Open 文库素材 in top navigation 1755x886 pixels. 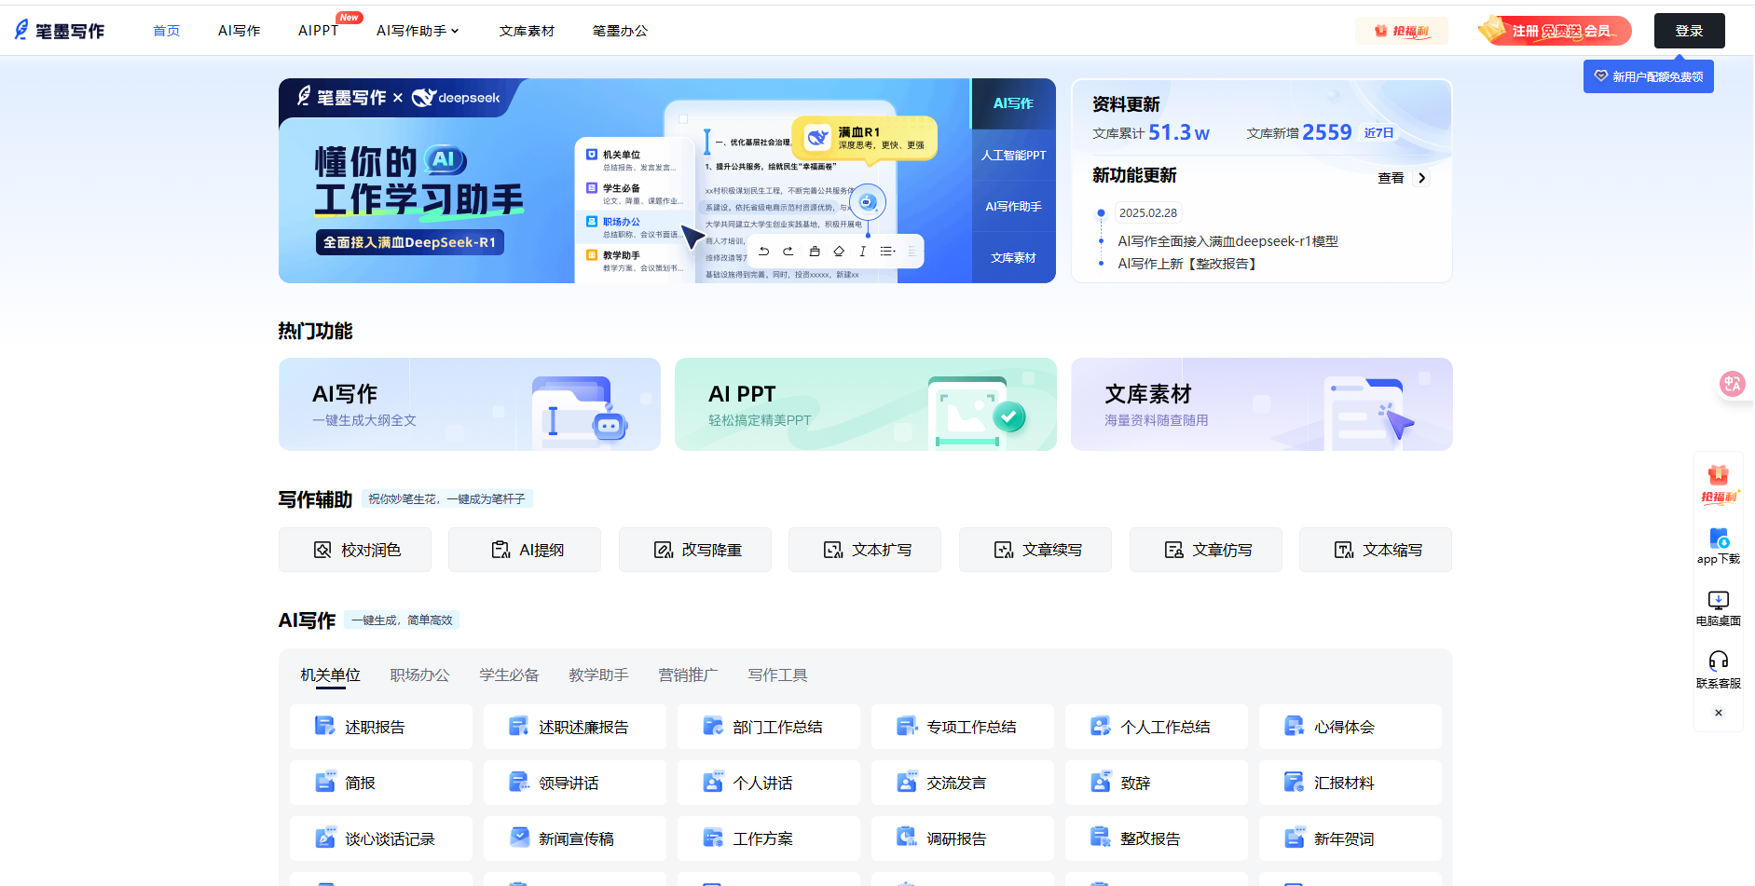tap(527, 31)
